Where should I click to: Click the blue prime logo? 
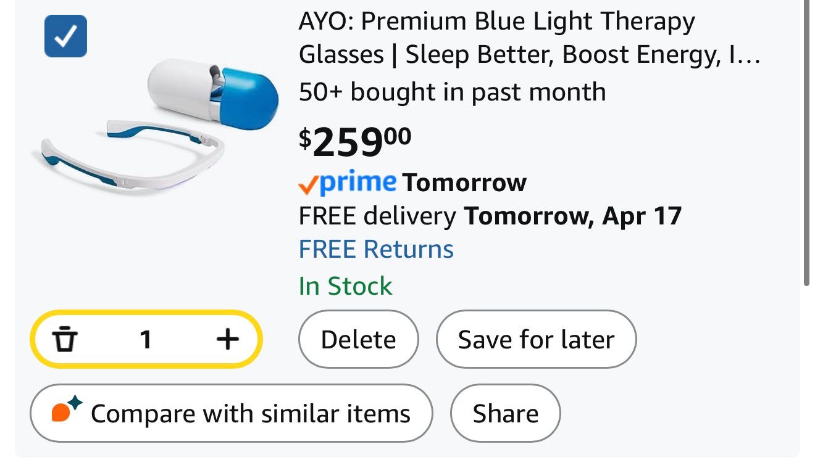coord(359,182)
